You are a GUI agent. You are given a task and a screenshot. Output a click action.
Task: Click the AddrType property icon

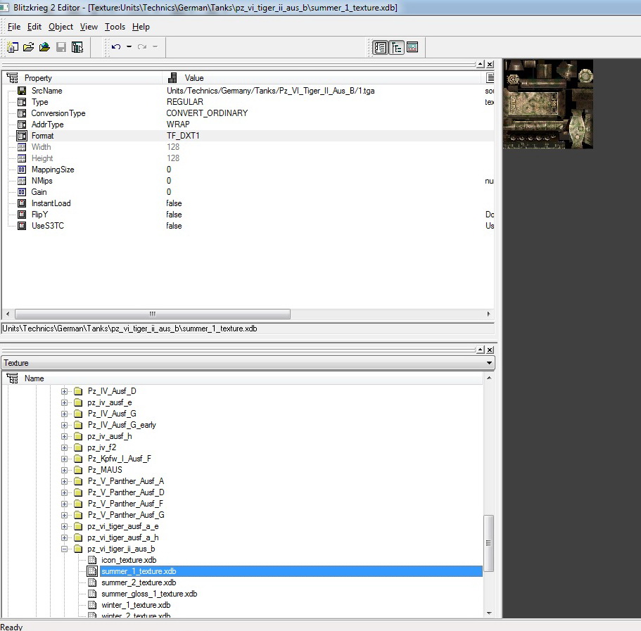(22, 125)
